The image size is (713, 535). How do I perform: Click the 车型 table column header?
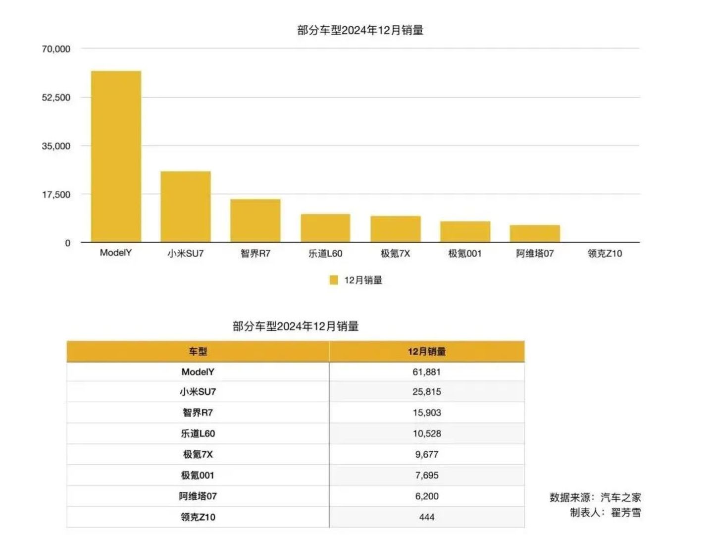[198, 351]
